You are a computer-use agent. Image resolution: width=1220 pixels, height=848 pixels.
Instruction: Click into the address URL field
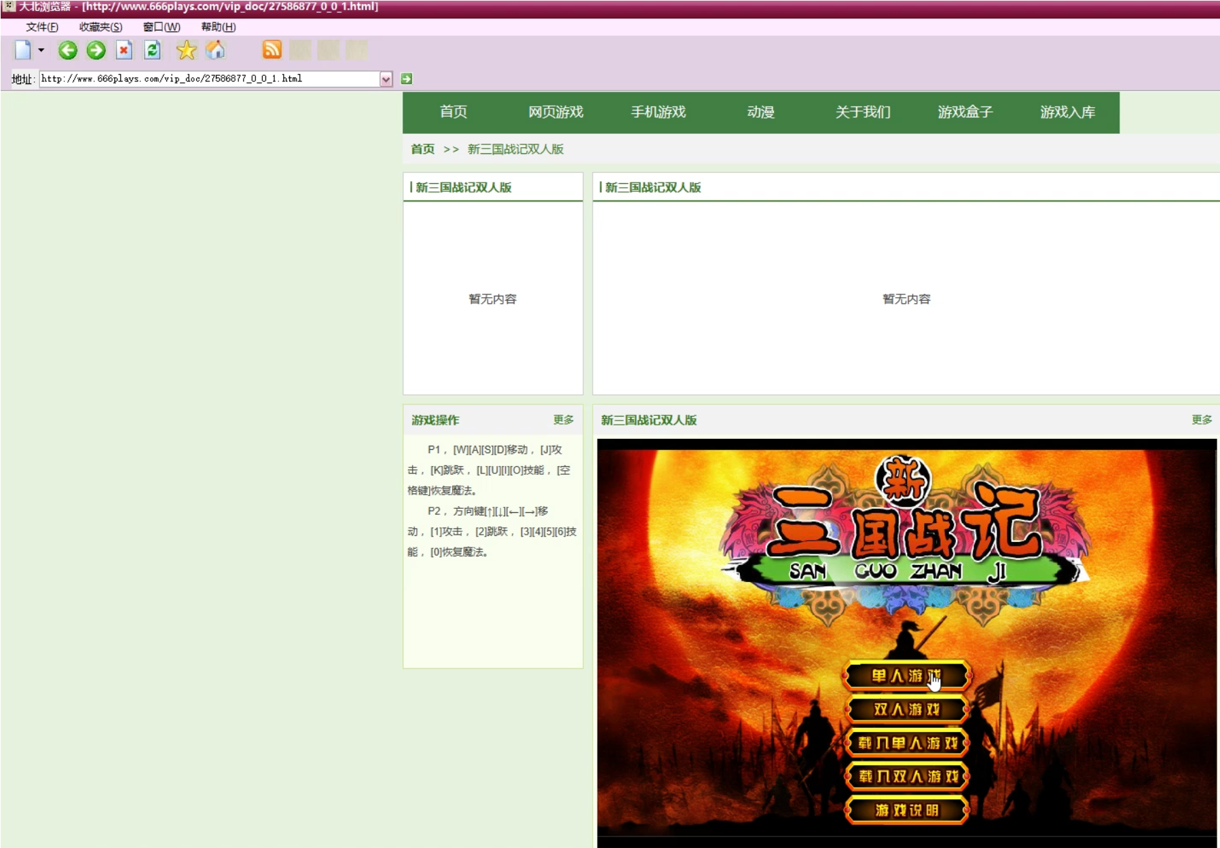tap(210, 79)
